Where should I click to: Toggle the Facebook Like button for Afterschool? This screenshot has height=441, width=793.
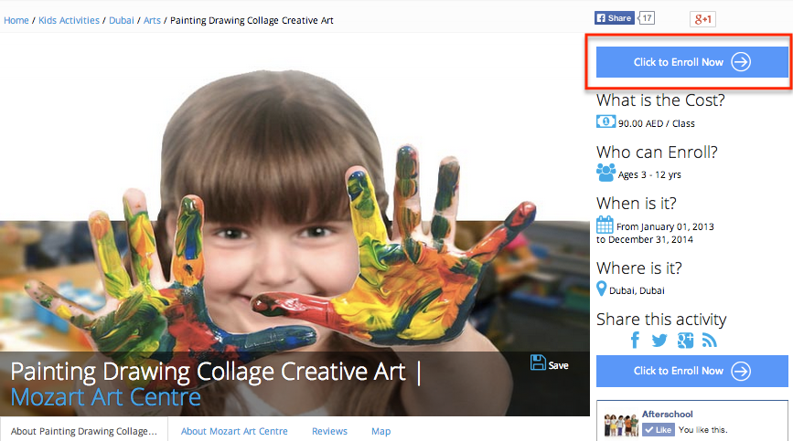[659, 430]
